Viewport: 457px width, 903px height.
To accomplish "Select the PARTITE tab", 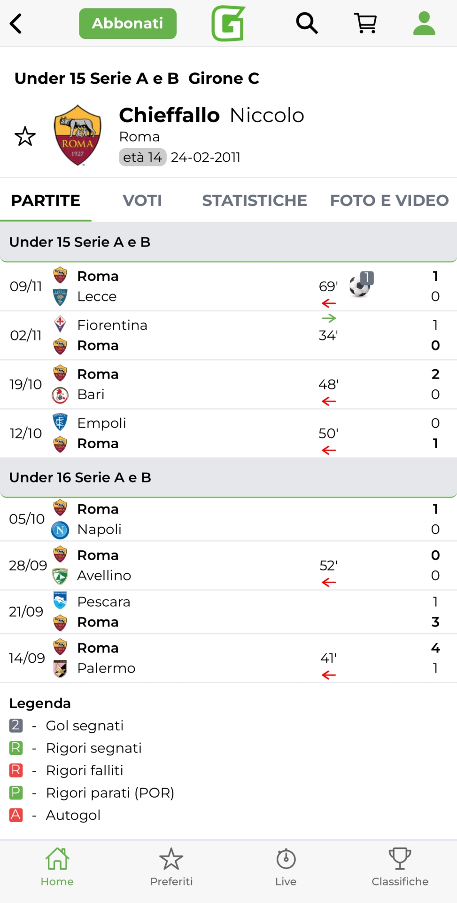I will click(x=46, y=200).
